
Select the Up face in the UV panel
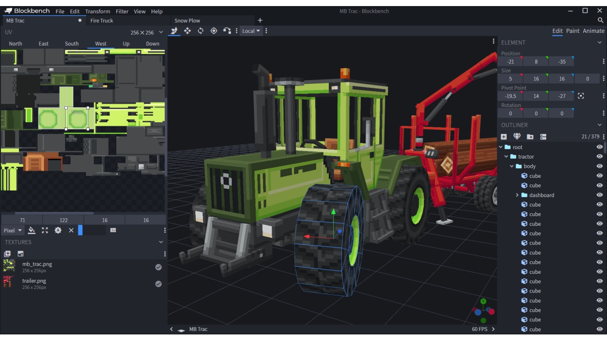pyautogui.click(x=126, y=44)
